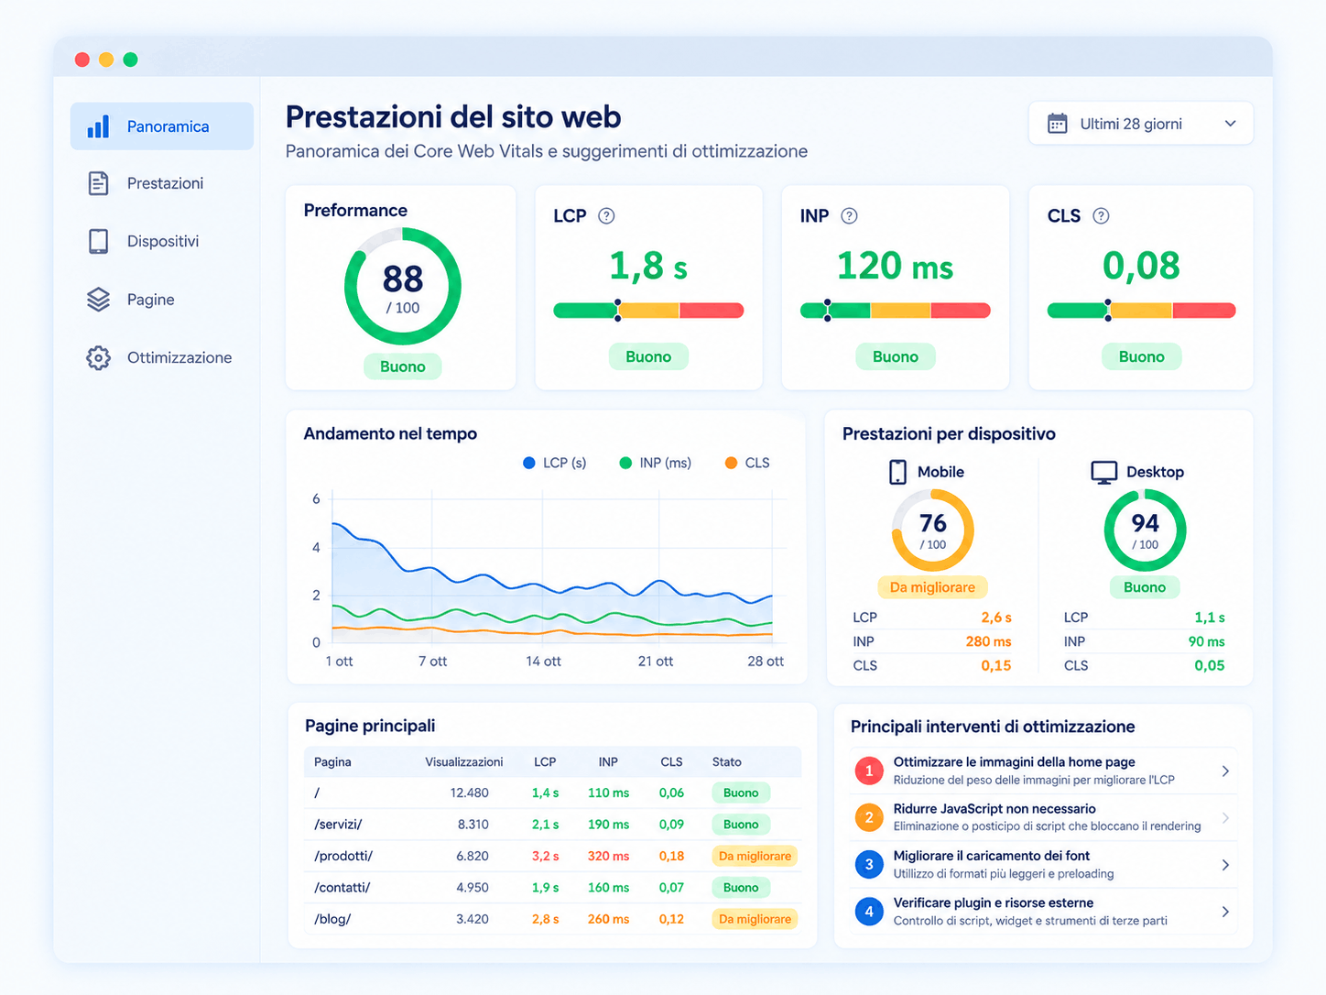
Task: Expand the Ottimizzare le immagini chevron
Action: (x=1225, y=771)
